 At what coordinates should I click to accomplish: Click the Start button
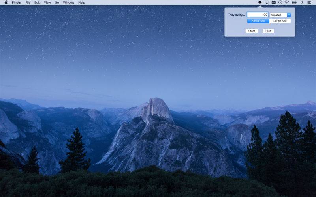[252, 31]
